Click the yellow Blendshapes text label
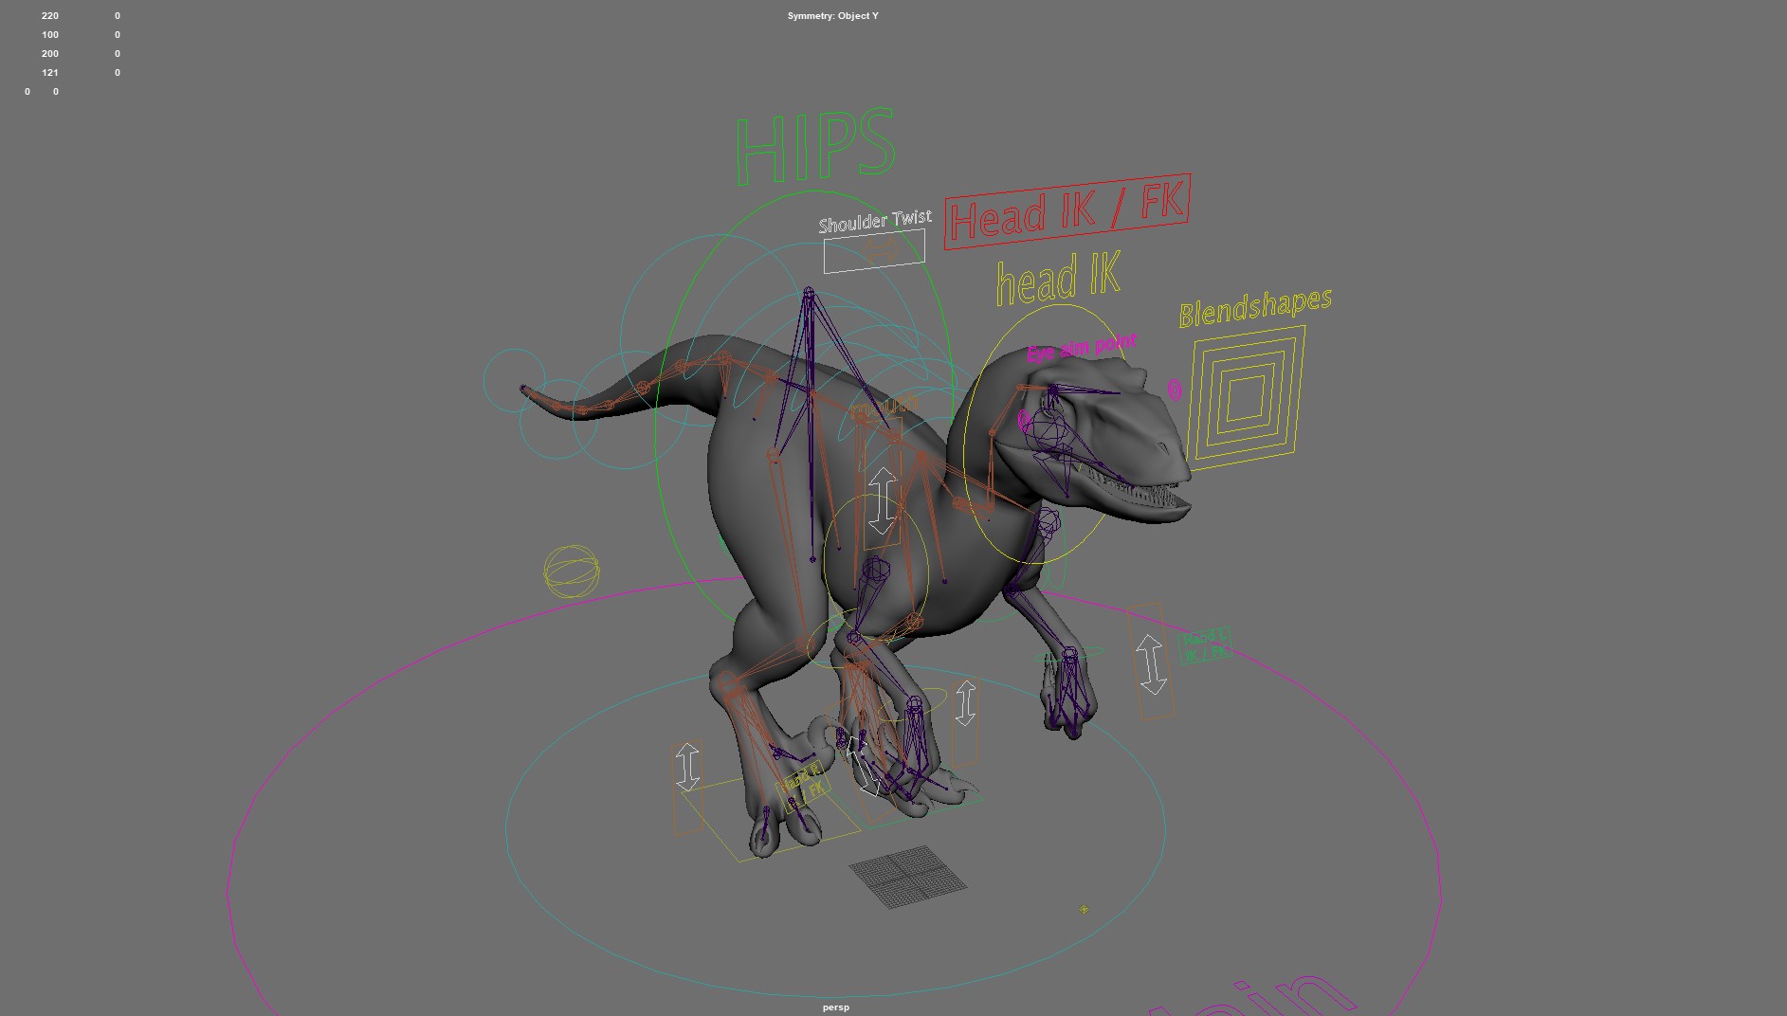Viewport: 1787px width, 1016px height. [1254, 307]
